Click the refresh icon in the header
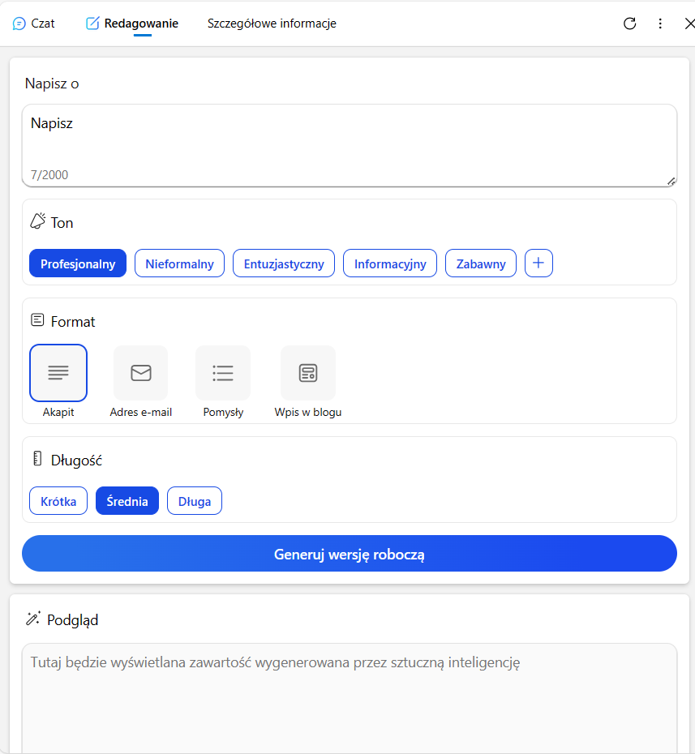 tap(629, 24)
